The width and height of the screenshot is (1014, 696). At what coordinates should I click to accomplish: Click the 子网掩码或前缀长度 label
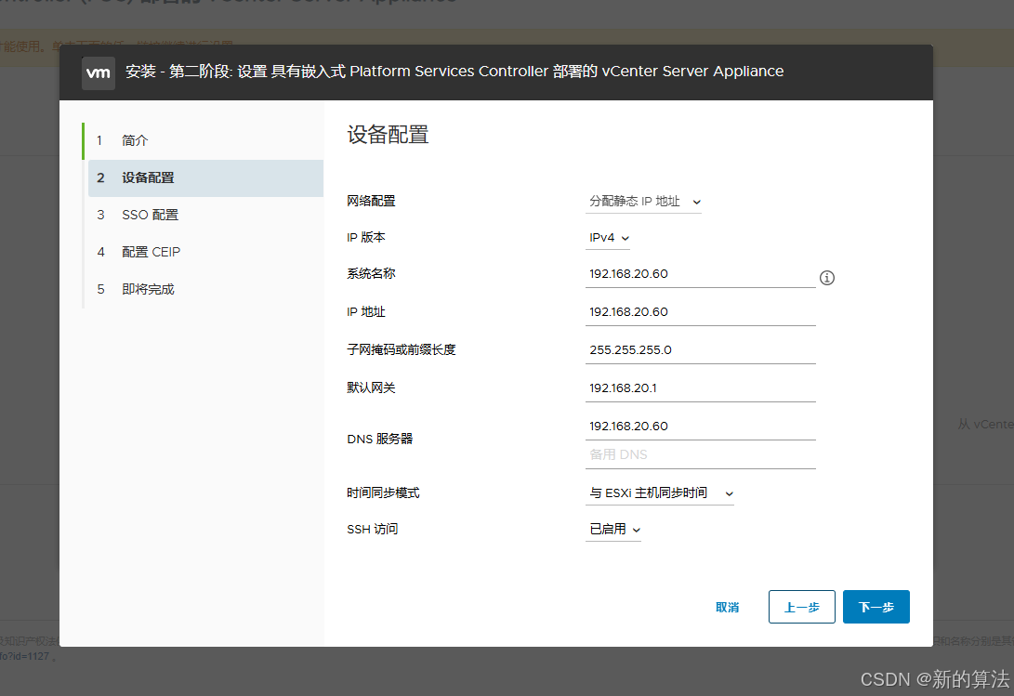point(401,350)
